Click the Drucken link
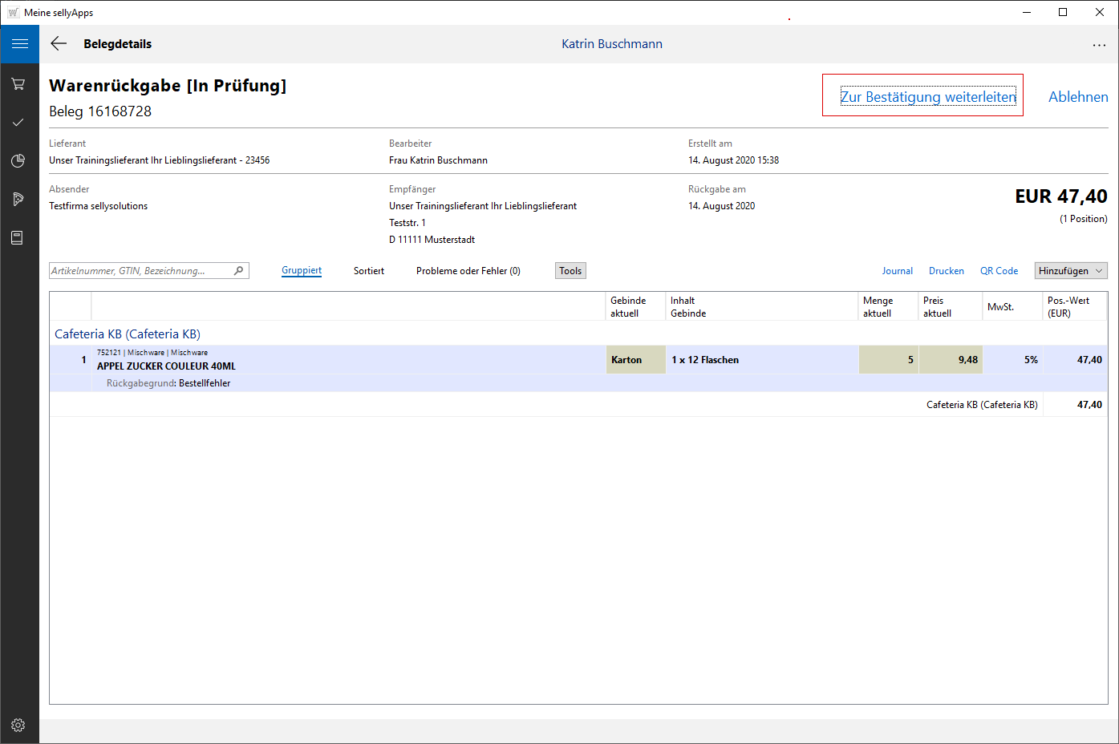Screen dimensions: 1119x744 click(x=946, y=271)
